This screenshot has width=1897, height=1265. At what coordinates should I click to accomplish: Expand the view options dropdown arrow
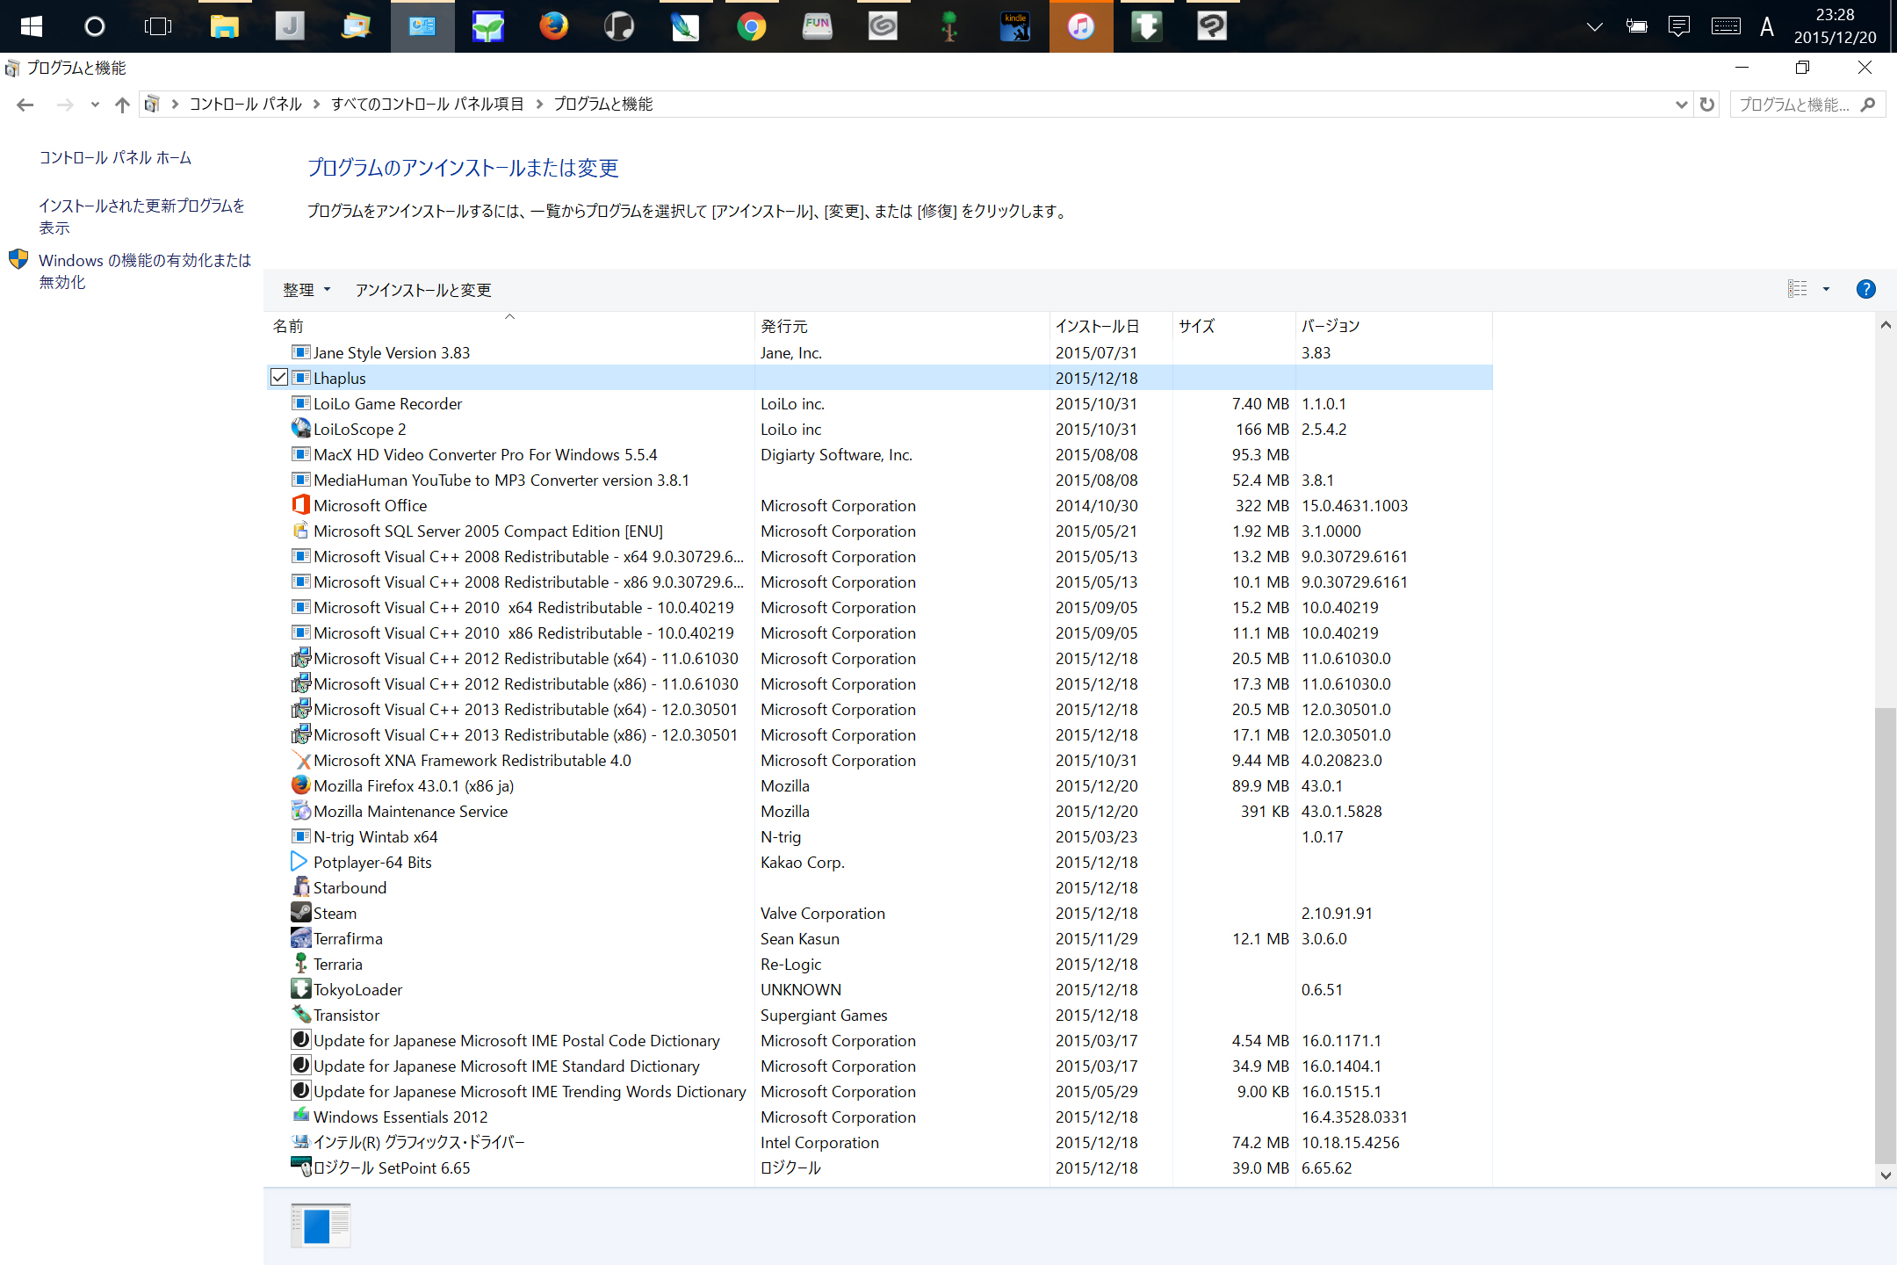click(x=1826, y=289)
